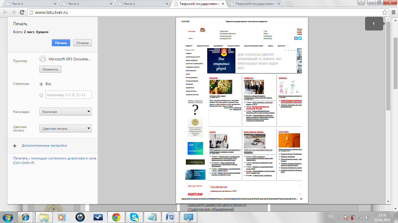Click the RU language indicator

331,217
